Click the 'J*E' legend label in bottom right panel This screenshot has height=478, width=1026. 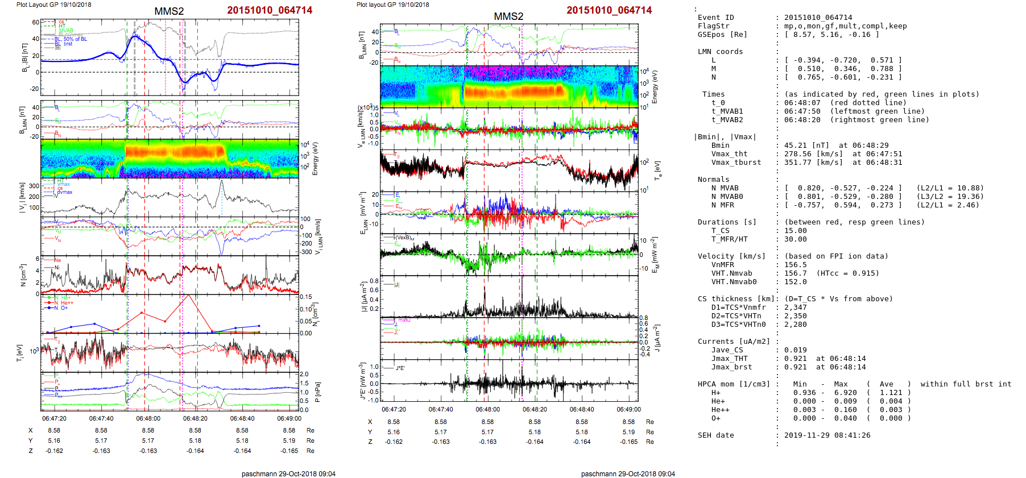click(400, 368)
